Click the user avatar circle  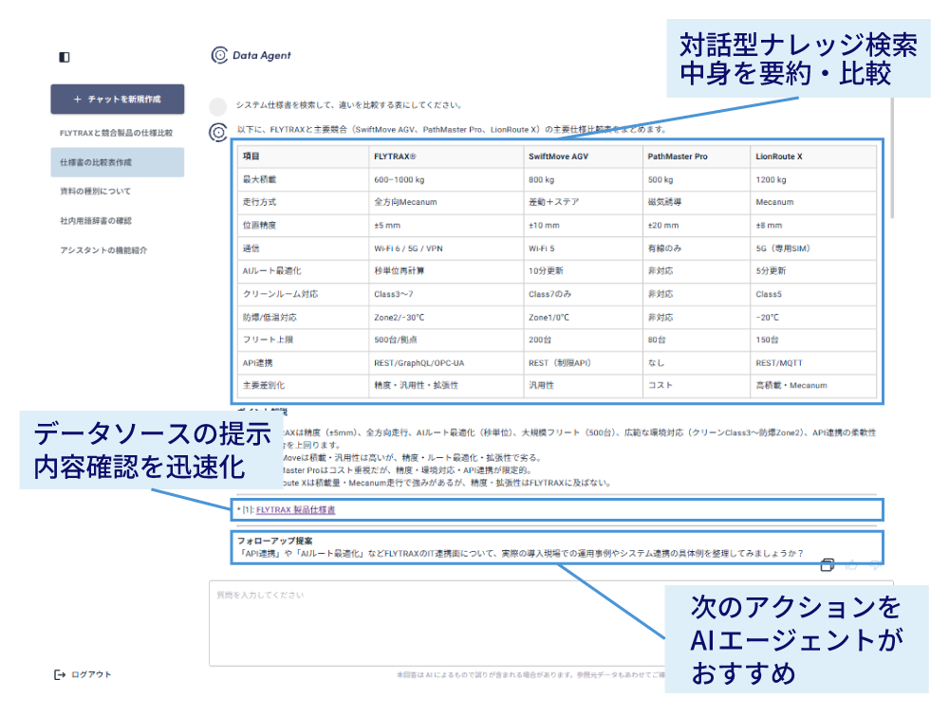click(x=218, y=106)
